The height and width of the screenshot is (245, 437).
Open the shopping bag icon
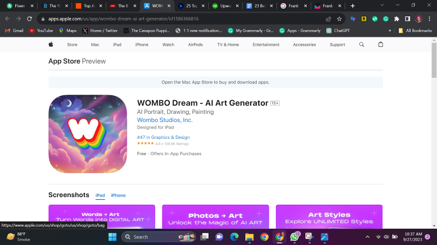(381, 45)
